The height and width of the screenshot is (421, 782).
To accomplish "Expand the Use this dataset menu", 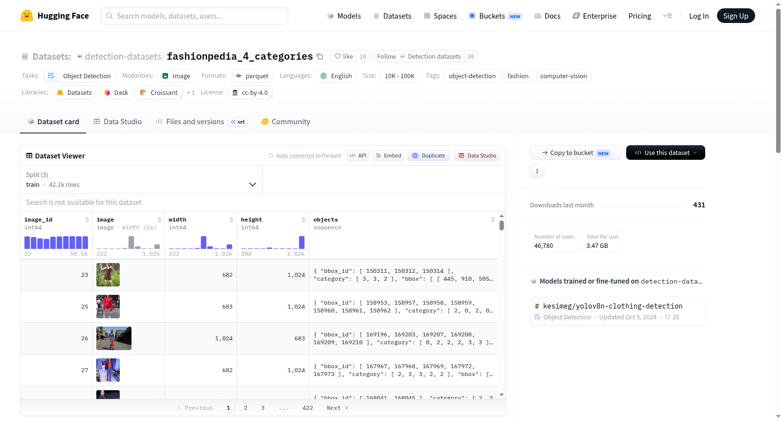I will coord(666,153).
